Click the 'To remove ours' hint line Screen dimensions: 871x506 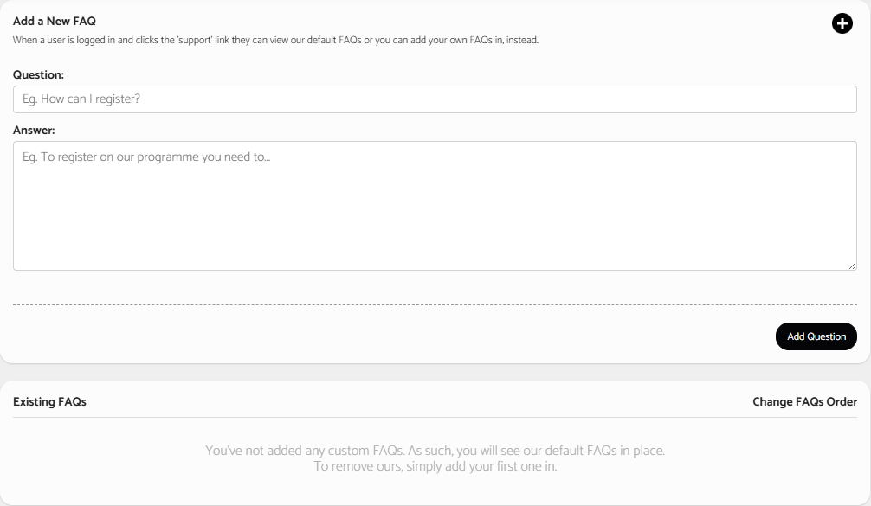pyautogui.click(x=435, y=466)
